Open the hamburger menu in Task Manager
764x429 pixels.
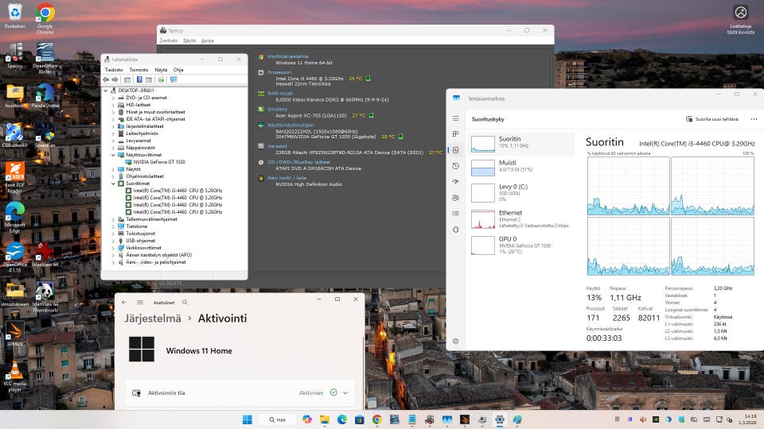click(x=455, y=118)
